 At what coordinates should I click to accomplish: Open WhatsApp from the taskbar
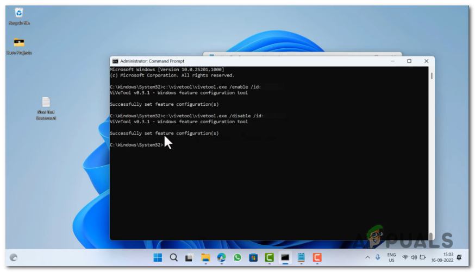[x=237, y=257]
